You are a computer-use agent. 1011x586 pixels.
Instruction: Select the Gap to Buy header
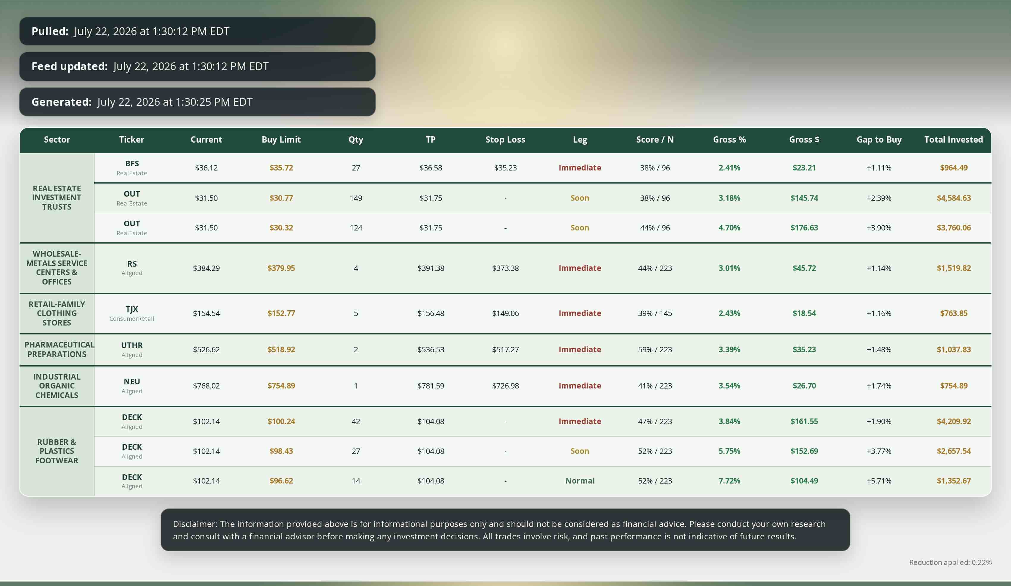click(879, 140)
